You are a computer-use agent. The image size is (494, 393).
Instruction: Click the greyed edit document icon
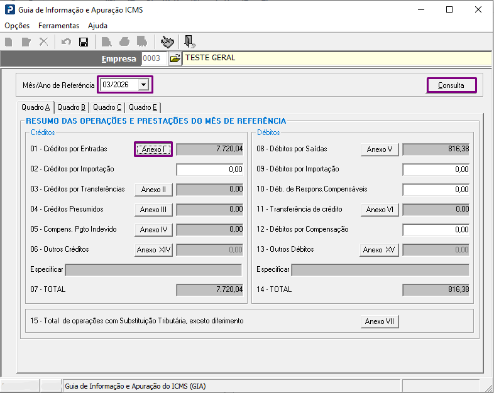point(26,42)
